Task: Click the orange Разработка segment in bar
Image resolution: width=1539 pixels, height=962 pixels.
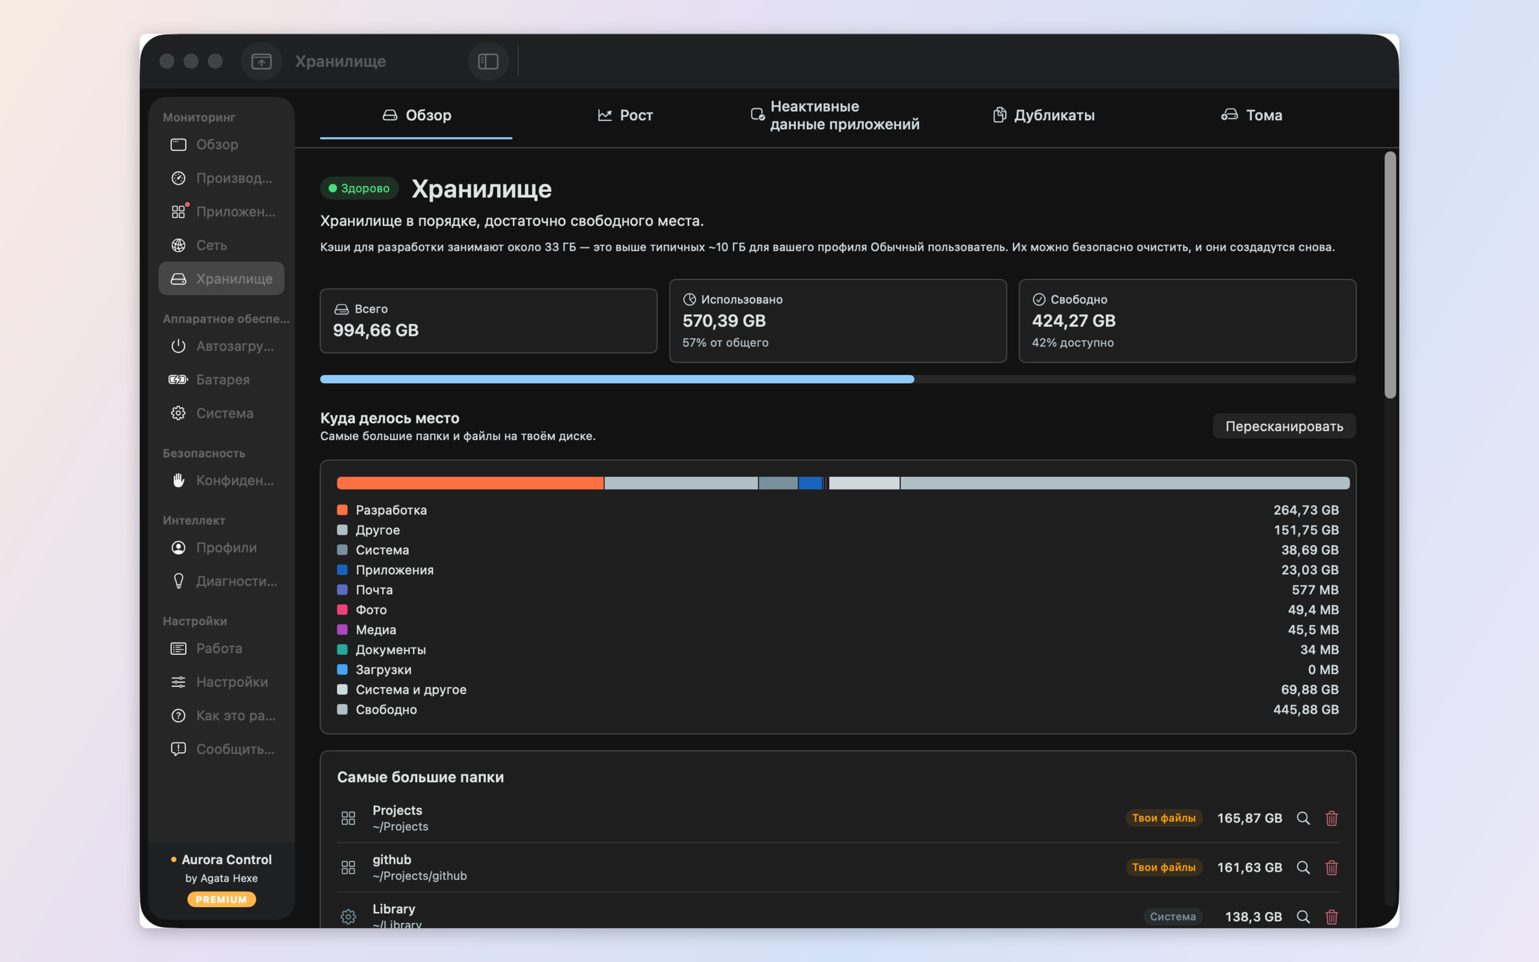Action: click(470, 483)
